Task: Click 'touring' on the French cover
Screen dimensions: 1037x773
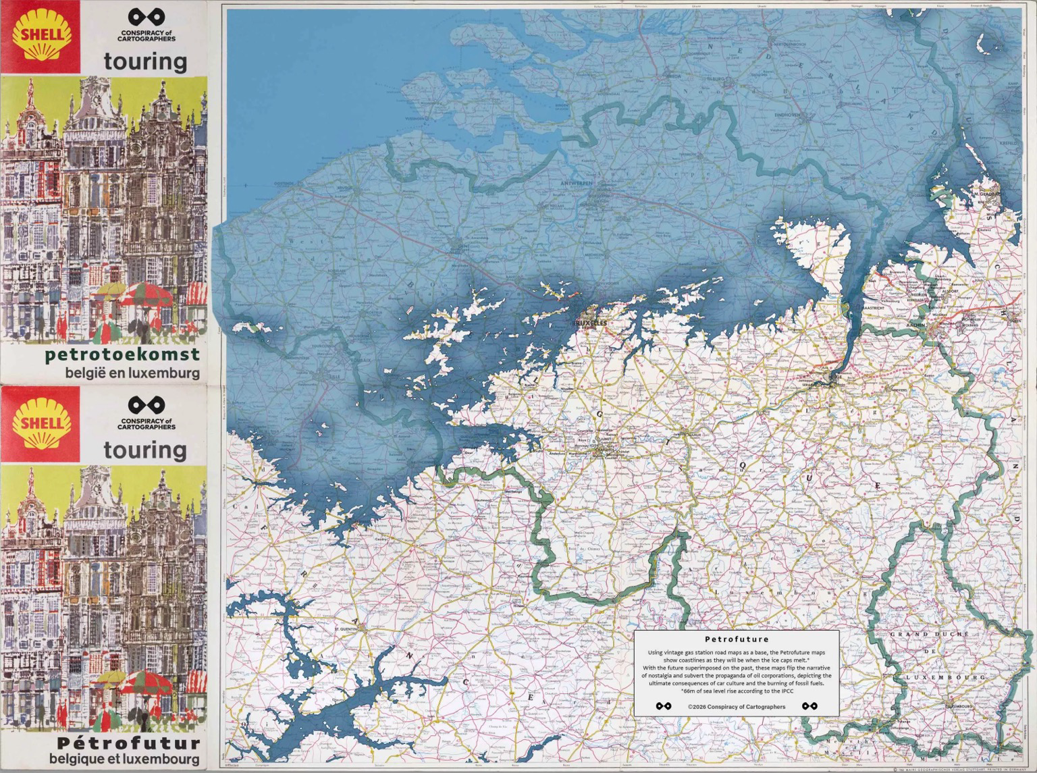Action: (x=145, y=450)
